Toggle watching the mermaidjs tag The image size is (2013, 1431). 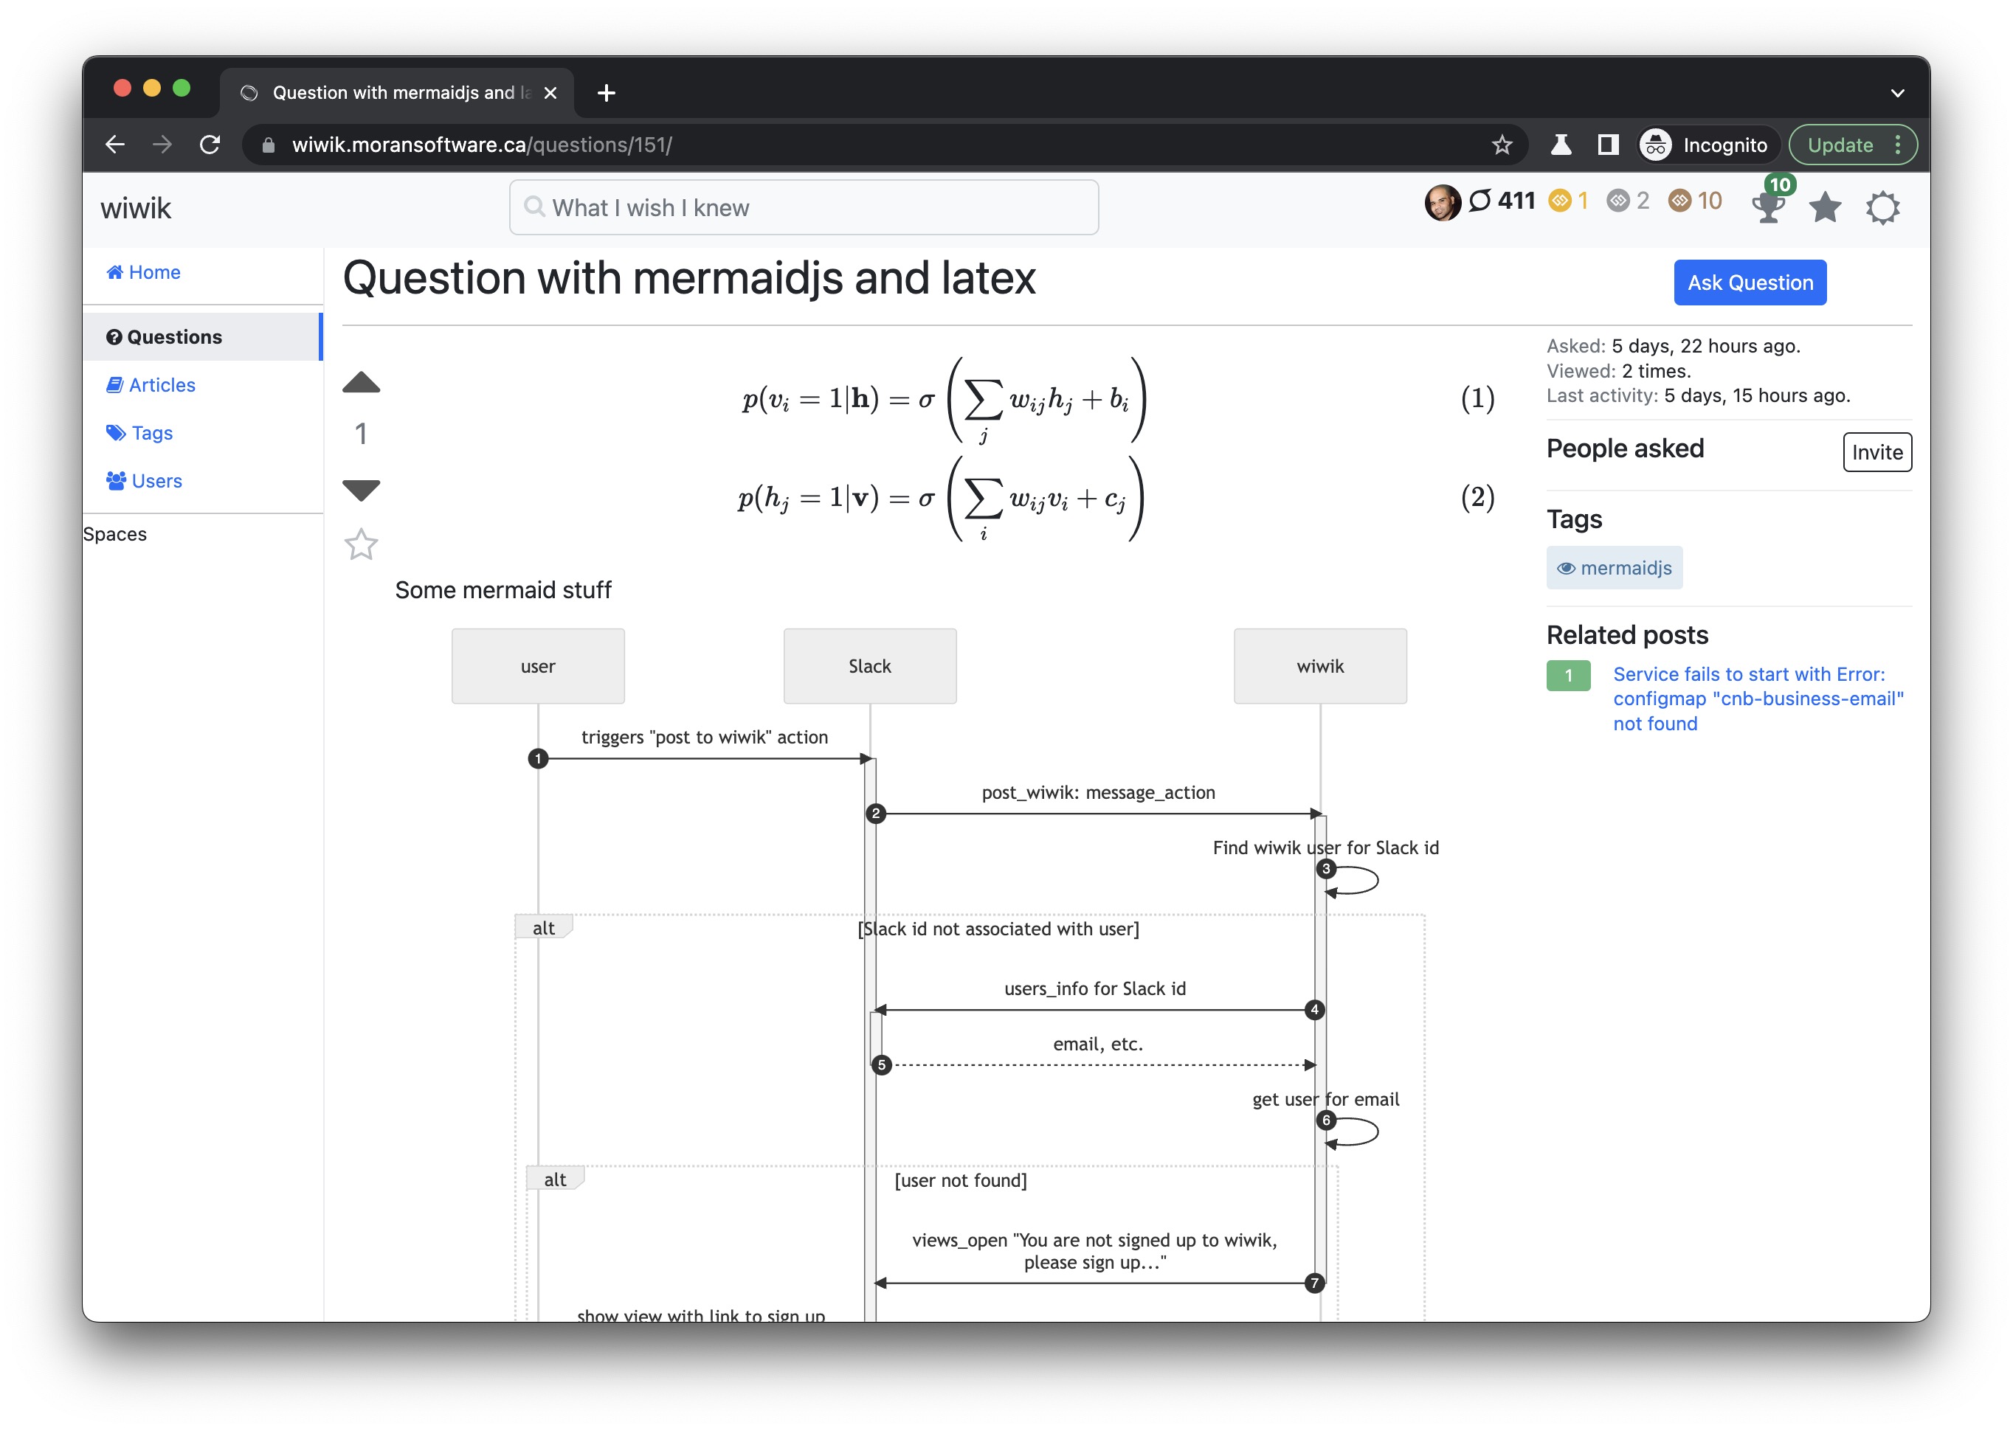1566,569
